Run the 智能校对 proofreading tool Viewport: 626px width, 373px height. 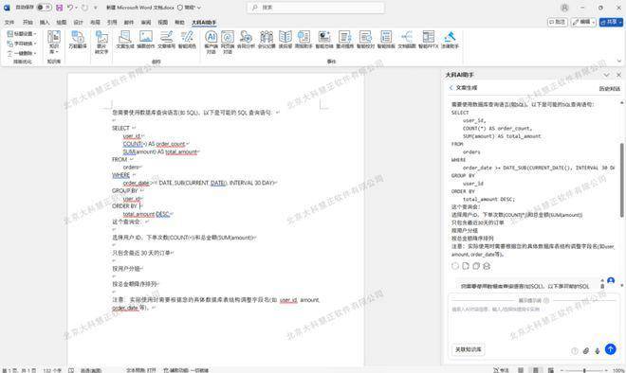click(x=365, y=40)
